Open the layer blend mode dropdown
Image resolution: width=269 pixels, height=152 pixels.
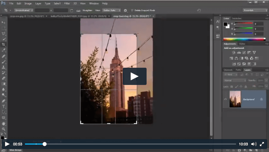pos(235,80)
